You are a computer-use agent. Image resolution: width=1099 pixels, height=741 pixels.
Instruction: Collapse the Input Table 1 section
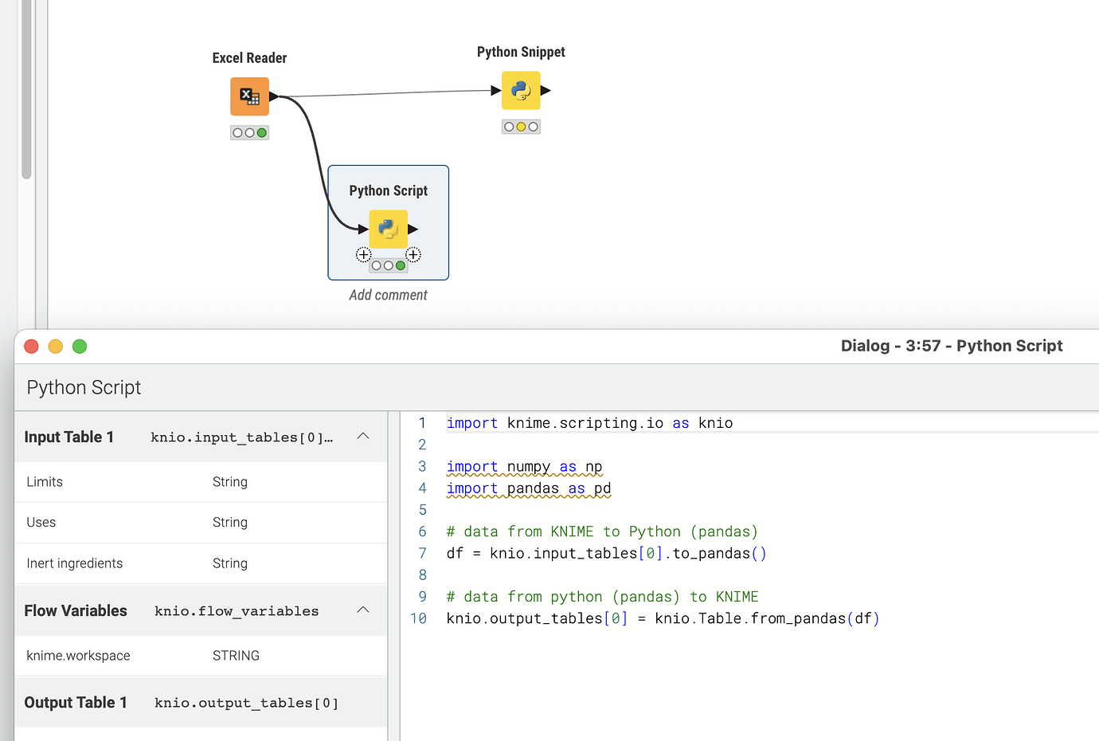pyautogui.click(x=363, y=436)
